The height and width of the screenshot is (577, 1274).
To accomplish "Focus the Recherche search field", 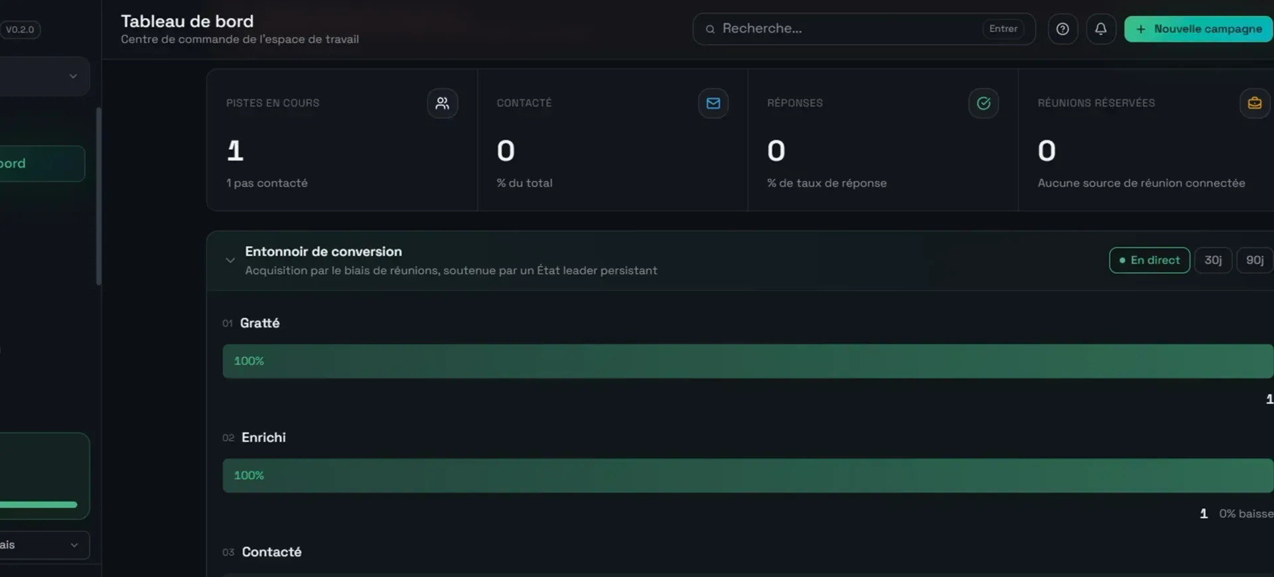I will coord(864,29).
